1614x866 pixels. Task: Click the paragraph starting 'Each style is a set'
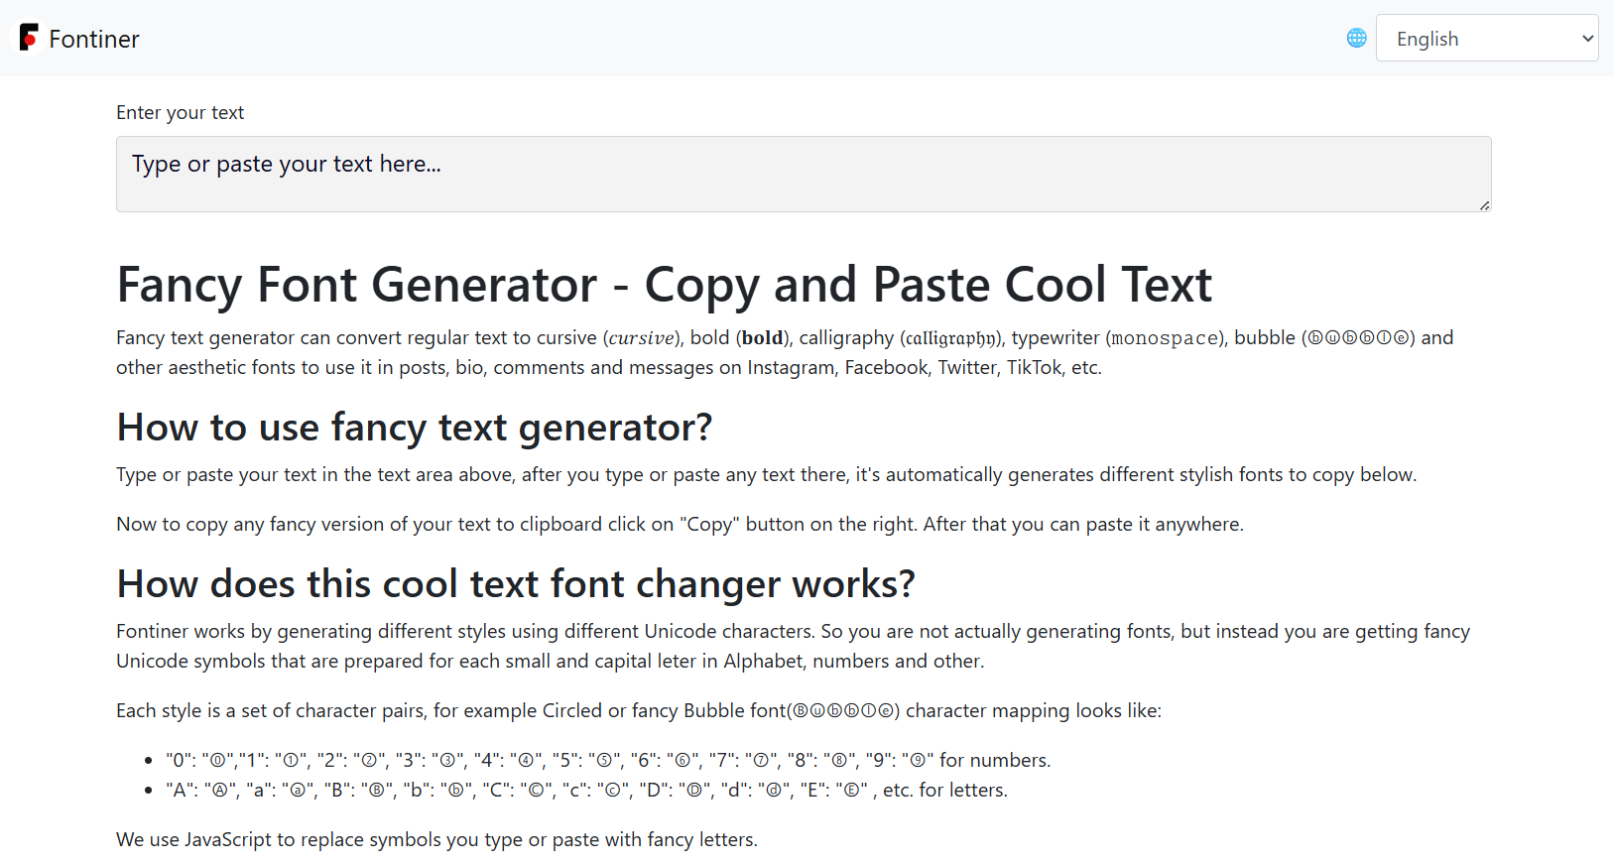(x=639, y=710)
